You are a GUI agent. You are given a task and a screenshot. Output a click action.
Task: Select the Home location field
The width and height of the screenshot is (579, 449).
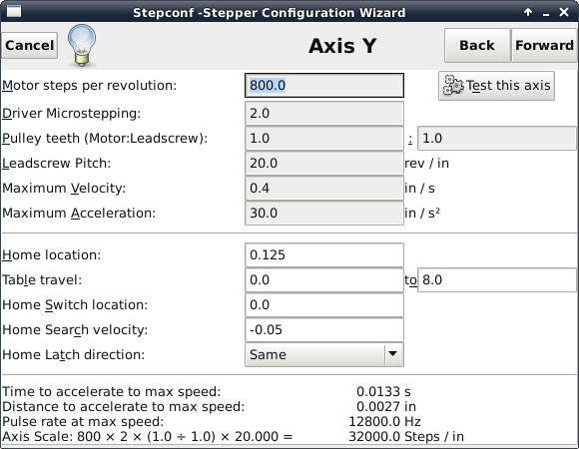[324, 255]
